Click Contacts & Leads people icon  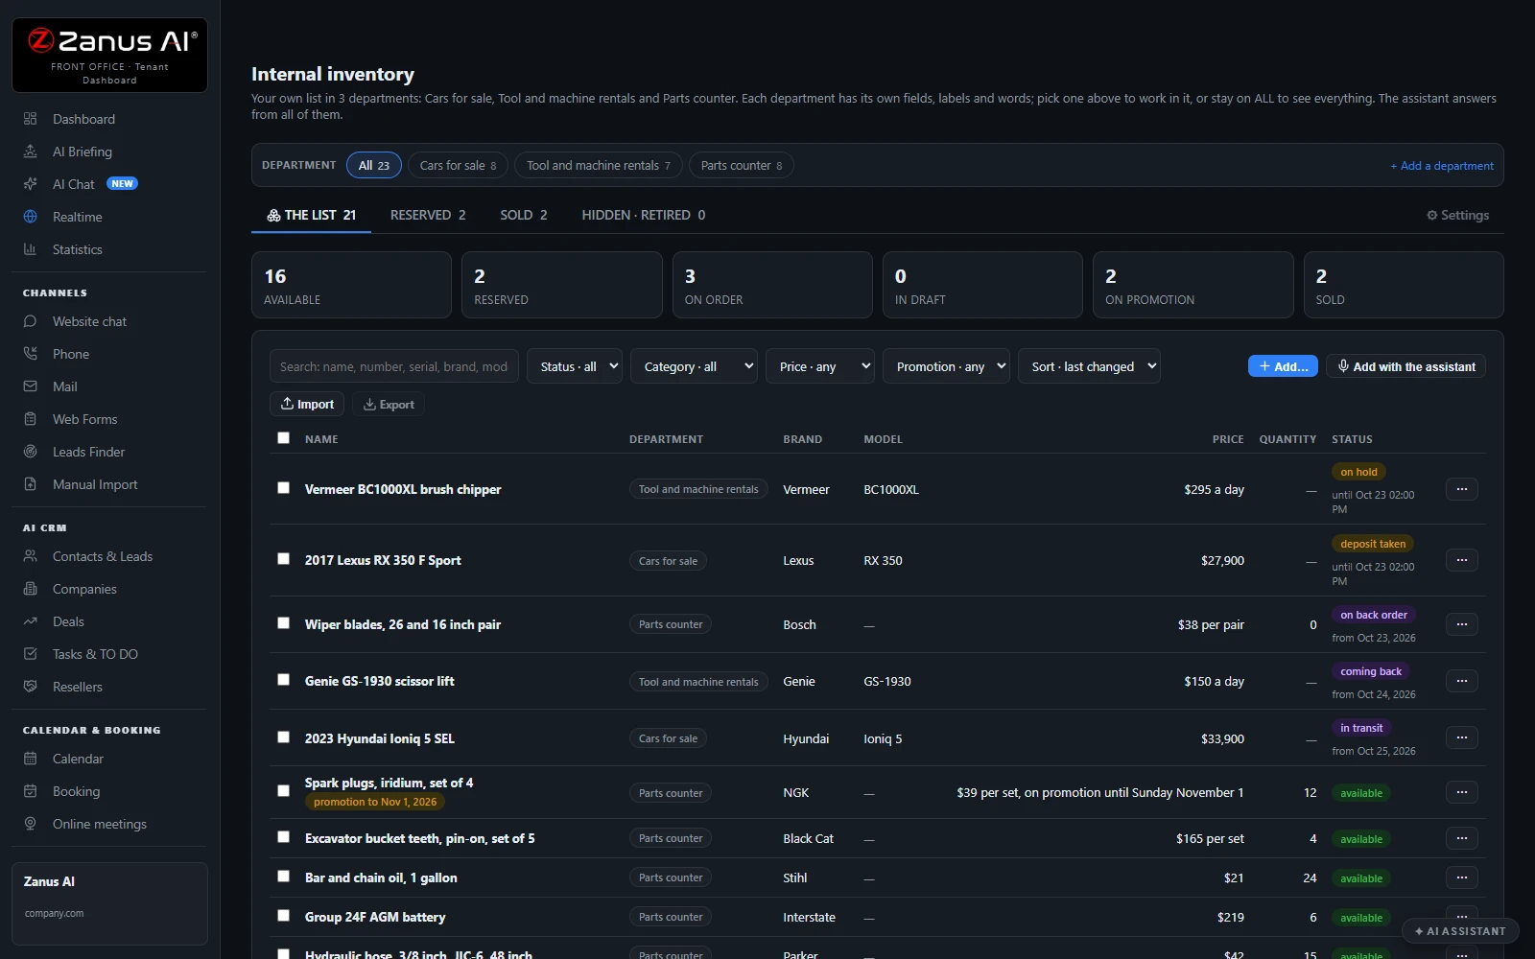click(31, 556)
